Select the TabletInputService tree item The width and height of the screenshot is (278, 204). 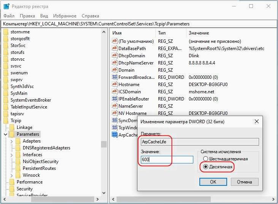pos(29,107)
